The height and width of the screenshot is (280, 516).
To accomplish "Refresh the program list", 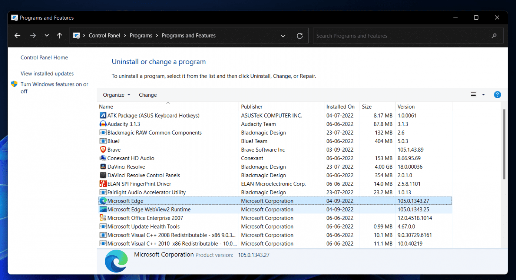I will pos(300,35).
